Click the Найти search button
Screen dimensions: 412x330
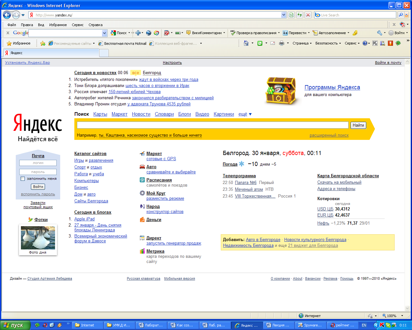click(358, 125)
